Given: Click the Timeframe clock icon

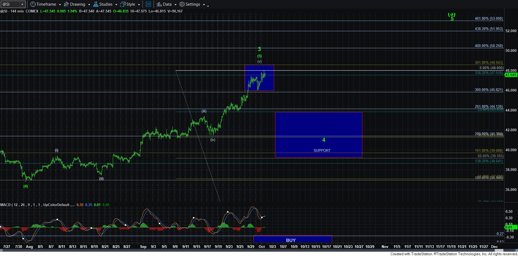Looking at the screenshot, I should coord(33,4).
